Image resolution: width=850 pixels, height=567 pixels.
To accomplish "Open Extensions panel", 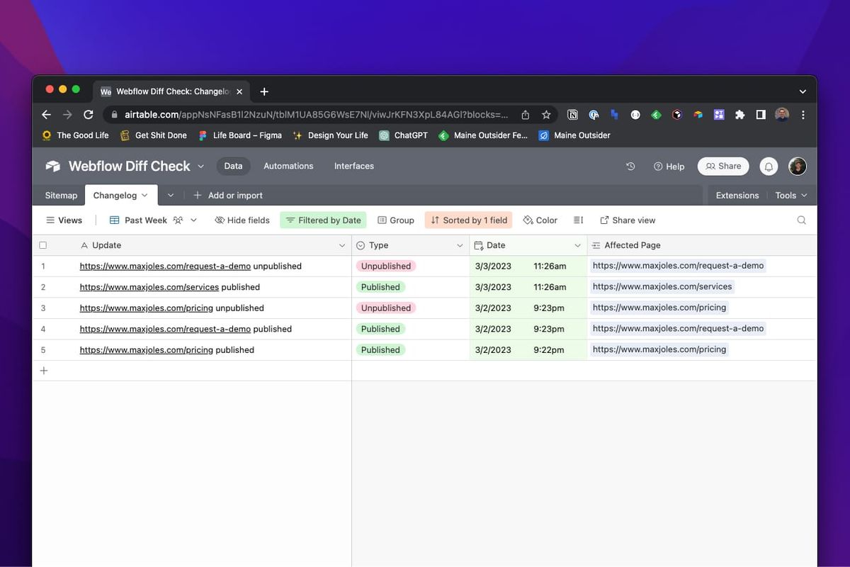I will (x=737, y=196).
